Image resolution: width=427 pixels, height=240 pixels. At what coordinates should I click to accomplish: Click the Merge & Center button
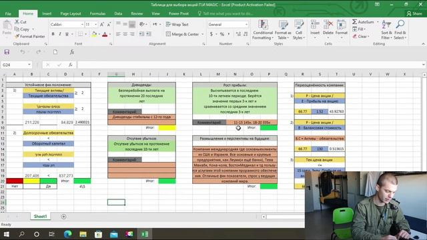[x=182, y=34]
